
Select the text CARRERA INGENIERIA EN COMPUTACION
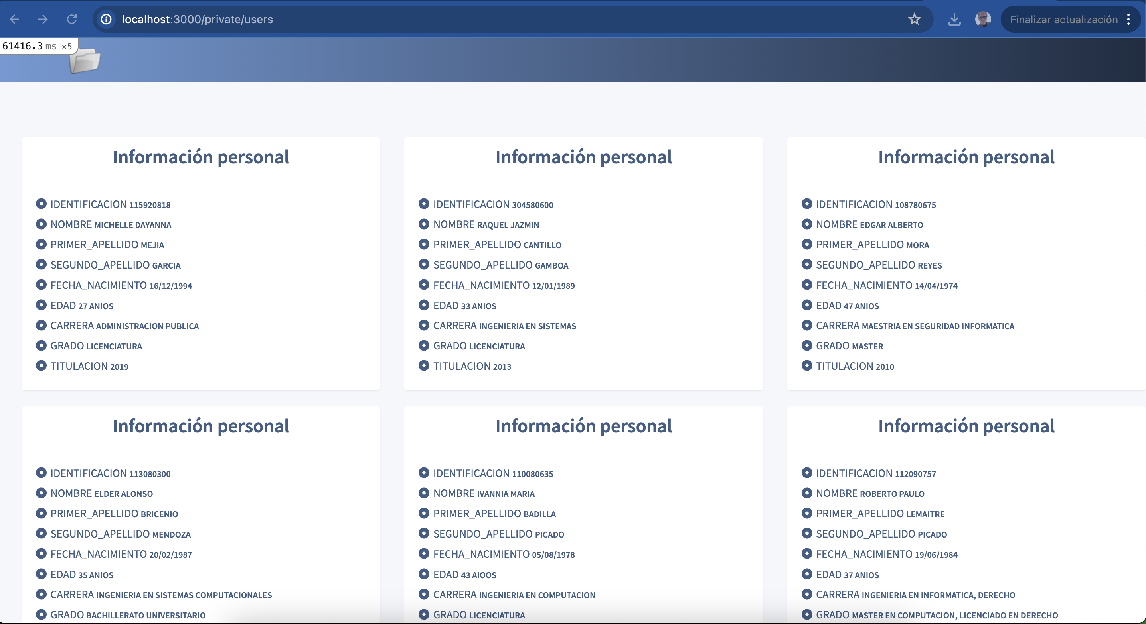click(x=514, y=595)
